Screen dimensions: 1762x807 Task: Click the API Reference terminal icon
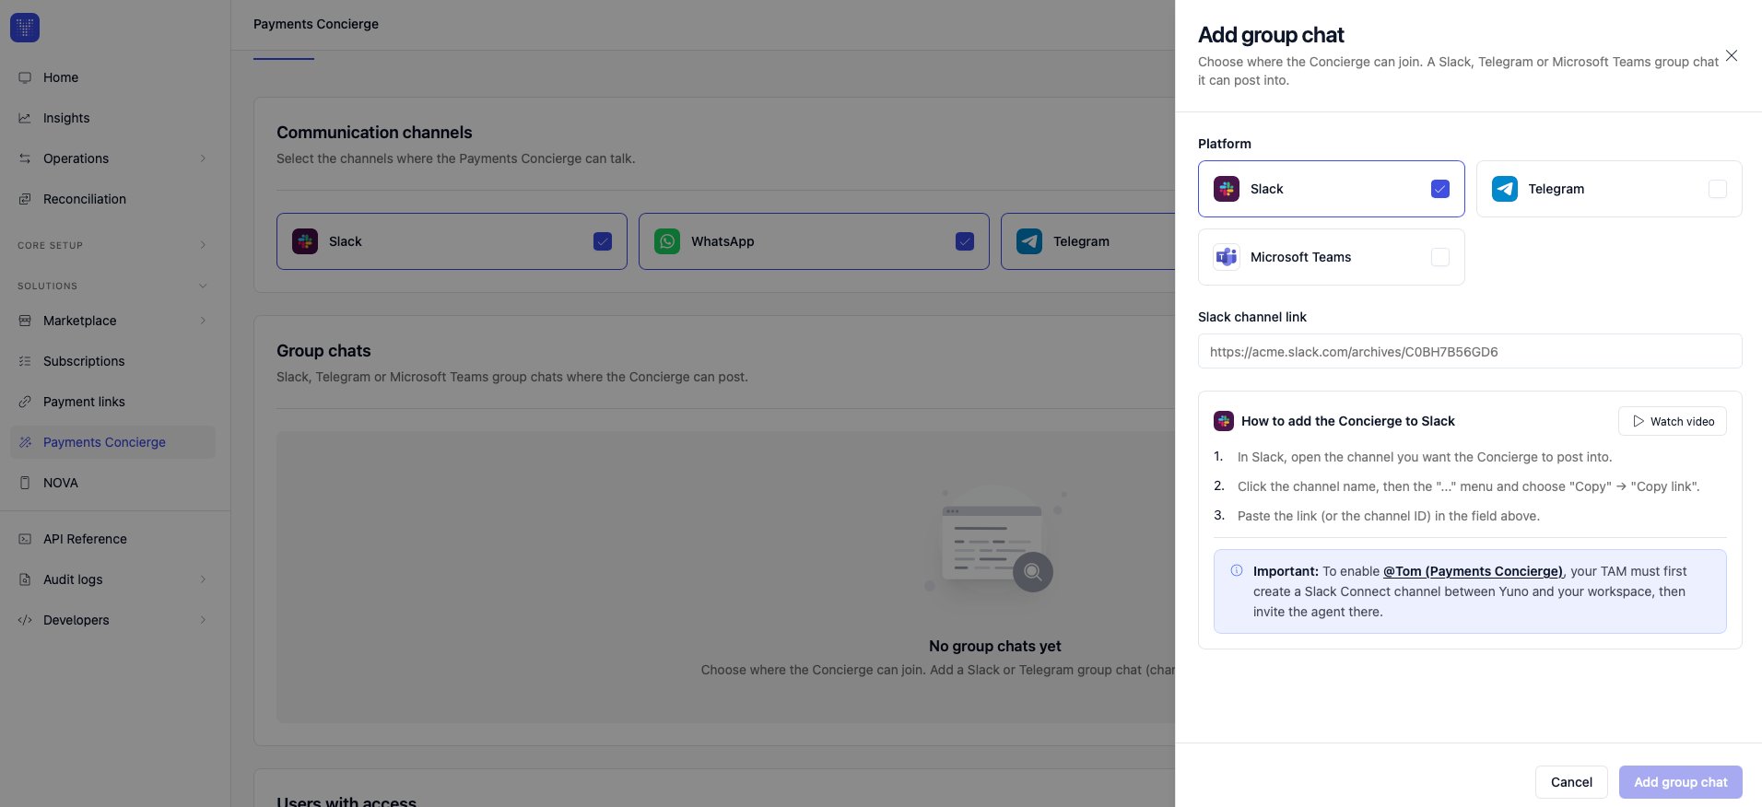(25, 539)
